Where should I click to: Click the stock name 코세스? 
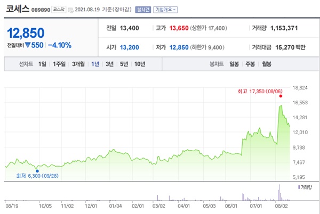[x=18, y=9]
